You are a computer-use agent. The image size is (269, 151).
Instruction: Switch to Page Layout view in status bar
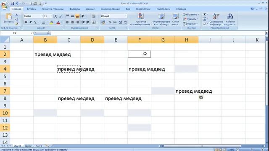point(221,150)
